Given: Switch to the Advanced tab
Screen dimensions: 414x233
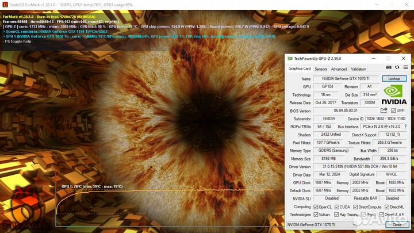Looking at the screenshot, I should point(339,69).
